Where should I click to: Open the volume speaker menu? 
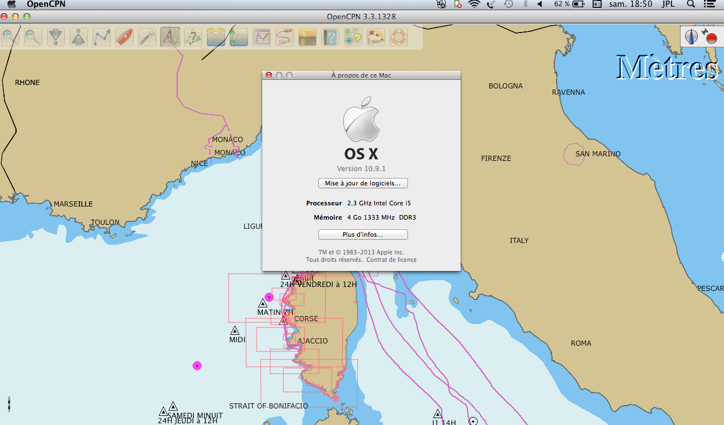(x=541, y=4)
